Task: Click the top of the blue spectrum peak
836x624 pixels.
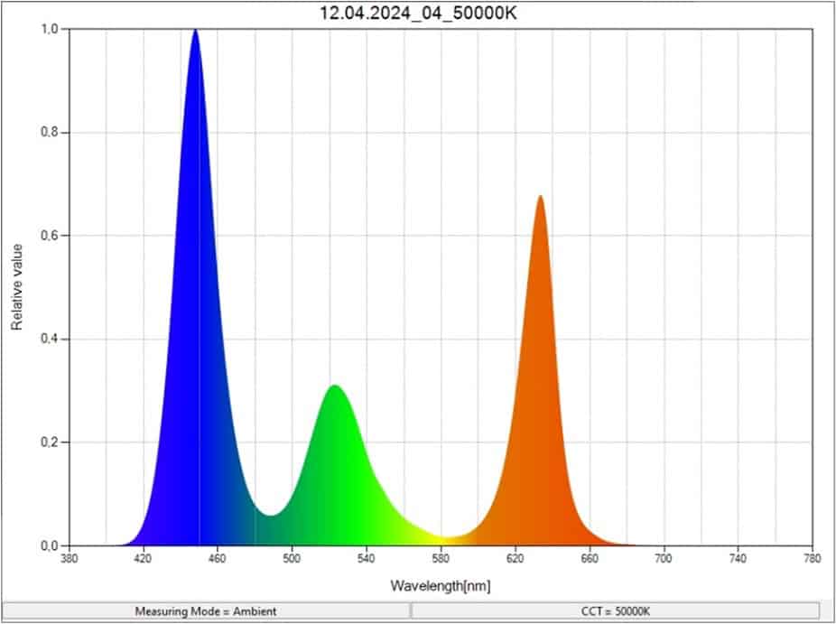Action: coord(195,33)
